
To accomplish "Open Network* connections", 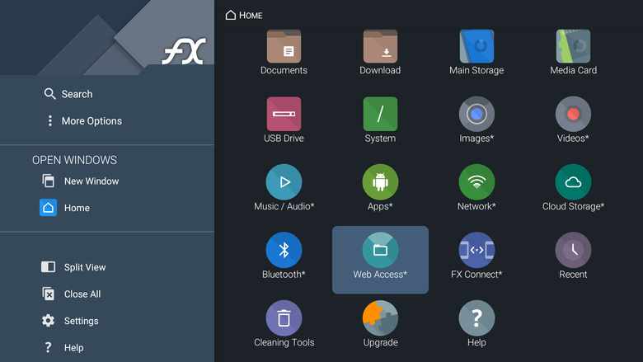I will pos(476,188).
